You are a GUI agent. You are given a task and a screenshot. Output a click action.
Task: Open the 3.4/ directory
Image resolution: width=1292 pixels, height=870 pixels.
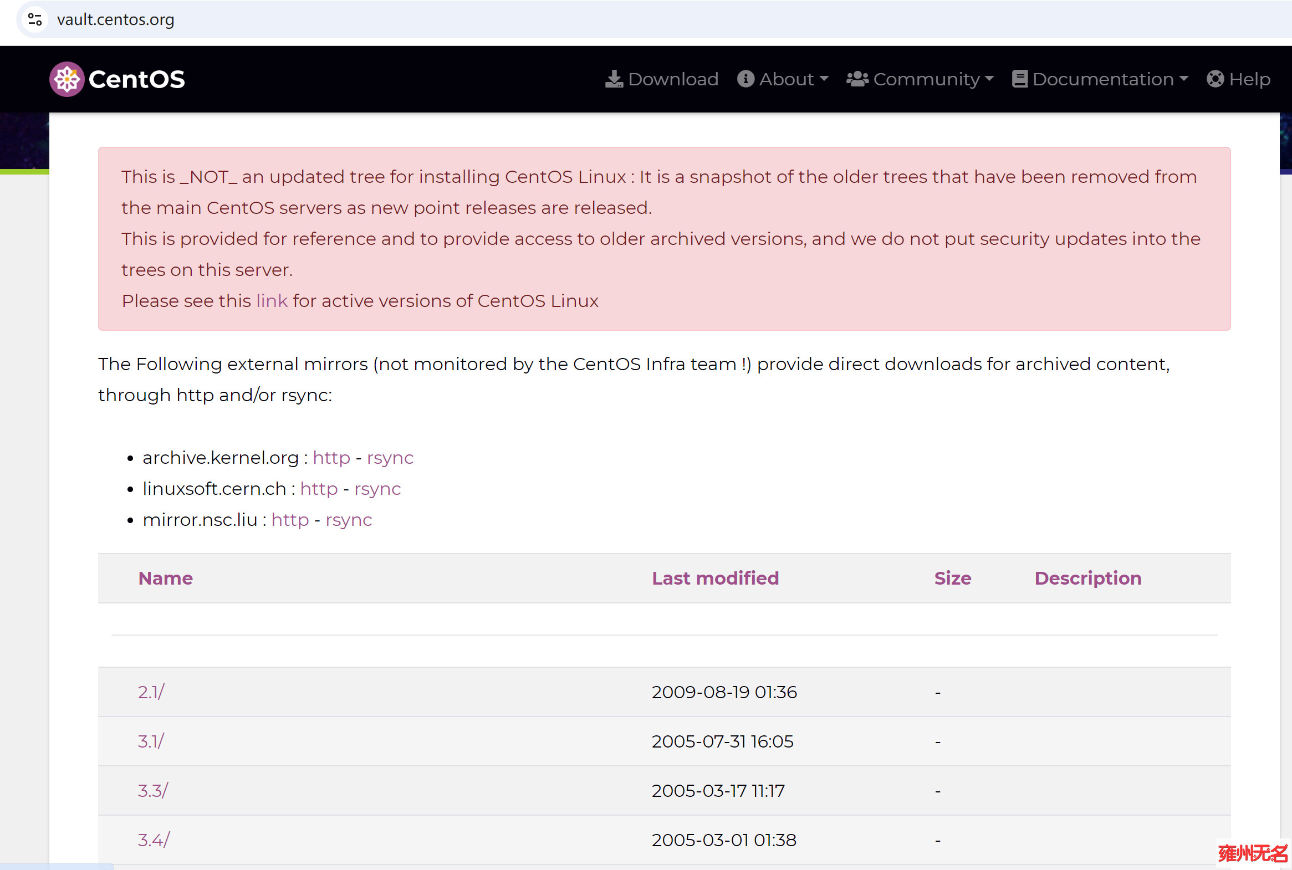(154, 840)
